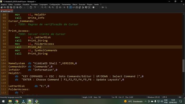
Task: Undo the last edit via toolbar
Action: point(35,7)
